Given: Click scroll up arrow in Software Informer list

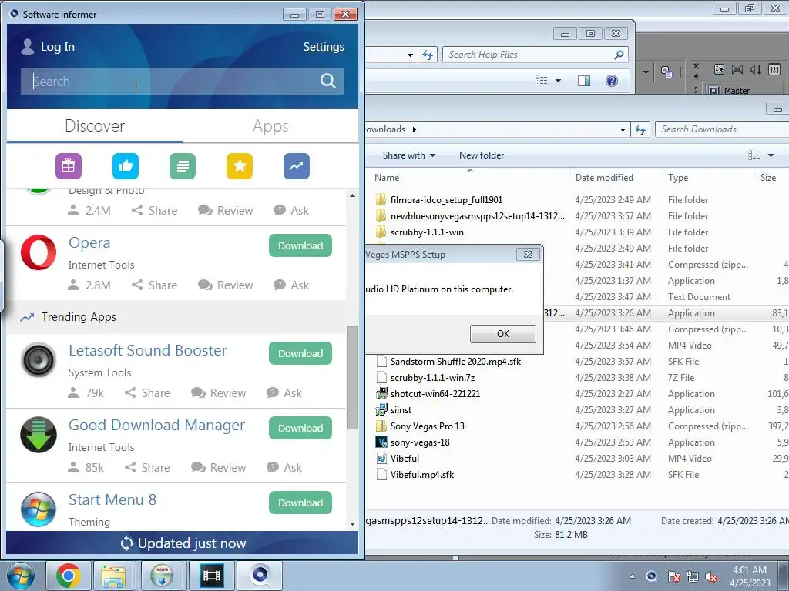Looking at the screenshot, I should (x=352, y=195).
